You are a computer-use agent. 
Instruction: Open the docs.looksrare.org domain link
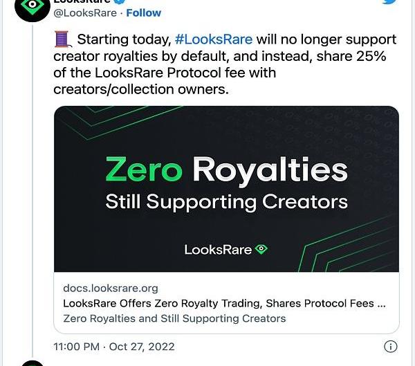click(x=111, y=289)
